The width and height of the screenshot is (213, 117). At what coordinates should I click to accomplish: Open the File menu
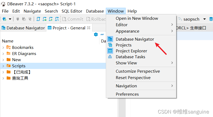click(x=5, y=11)
